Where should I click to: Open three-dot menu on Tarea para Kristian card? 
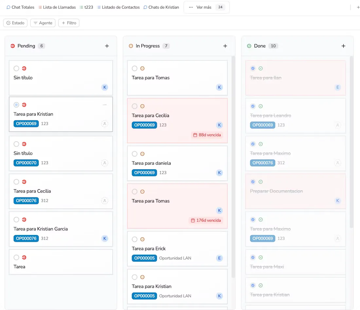[105, 105]
